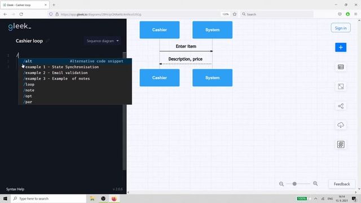This screenshot has width=361, height=203.
Task: Click the shield icon in address bar
Action: (x=51, y=14)
